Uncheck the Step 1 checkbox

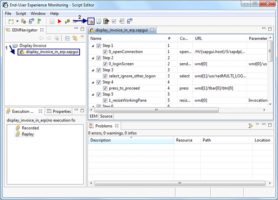click(99, 45)
